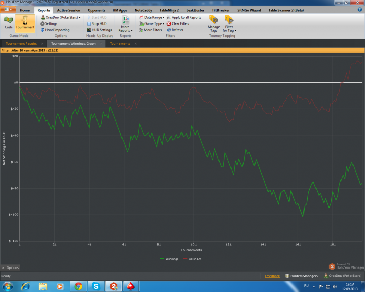Open the network tray icon
This screenshot has width=365, height=292.
pos(328,286)
